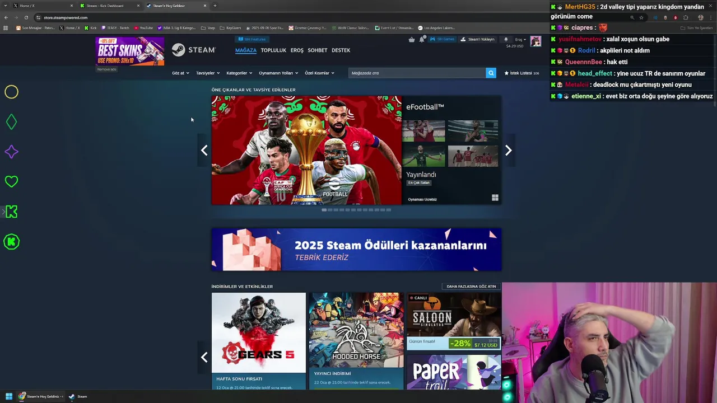This screenshot has width=717, height=403.
Task: Open the shopping cart icon in the header
Action: [412, 39]
